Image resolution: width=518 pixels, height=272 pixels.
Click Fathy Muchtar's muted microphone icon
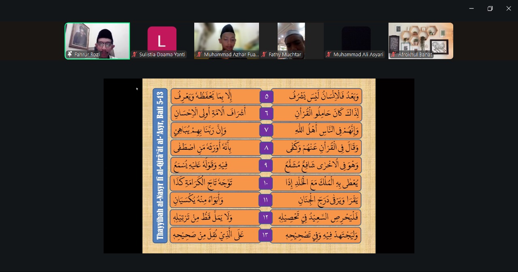click(264, 54)
